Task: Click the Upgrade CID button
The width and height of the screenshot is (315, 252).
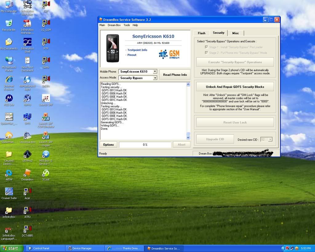Action: tap(215, 139)
